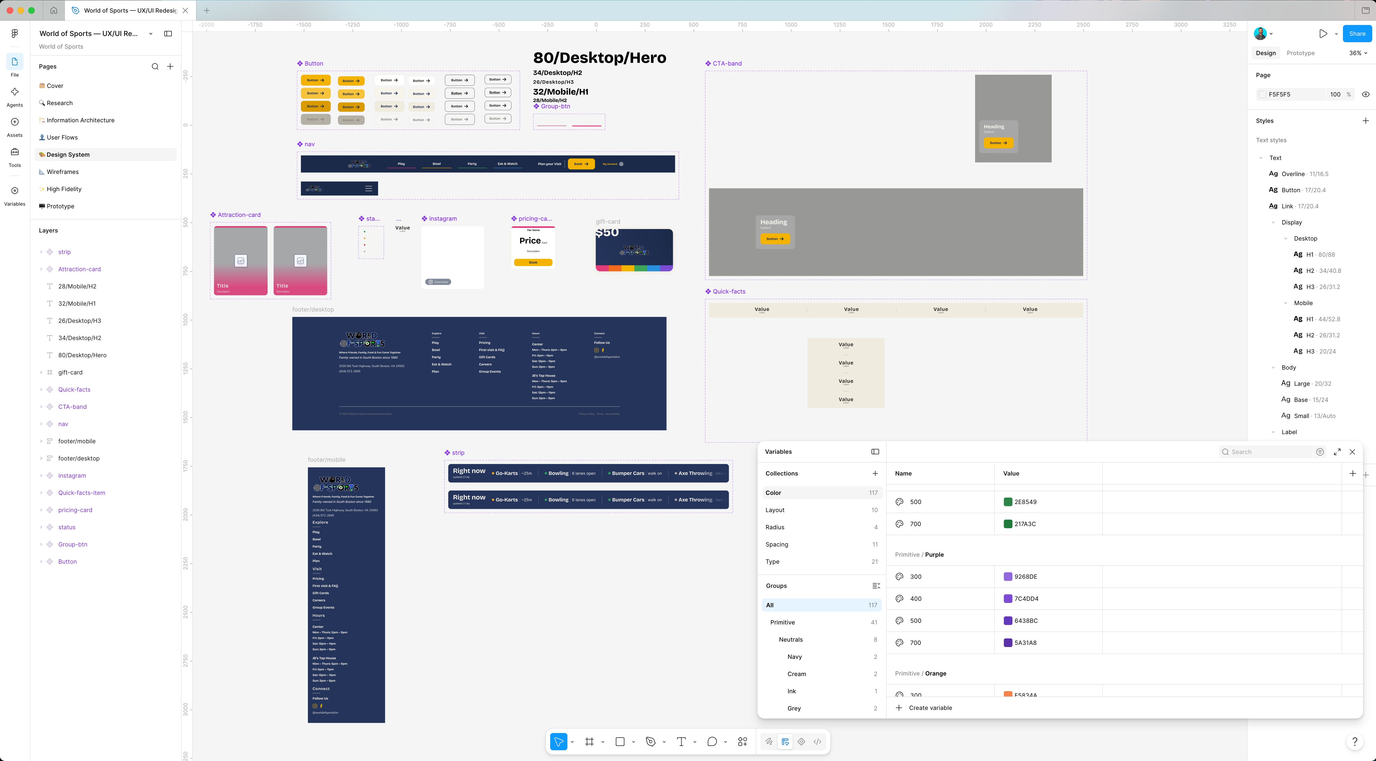
Task: Select the Pen tool
Action: 650,741
